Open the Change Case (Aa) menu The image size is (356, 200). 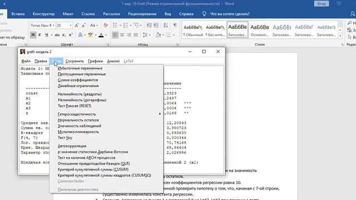pyautogui.click(x=93, y=26)
